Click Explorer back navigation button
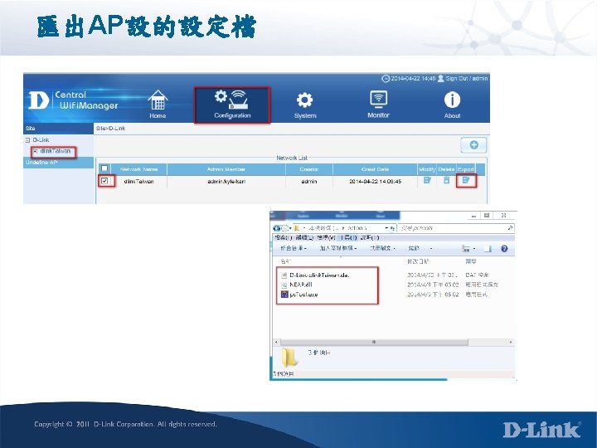This screenshot has width=597, height=448. click(x=276, y=228)
